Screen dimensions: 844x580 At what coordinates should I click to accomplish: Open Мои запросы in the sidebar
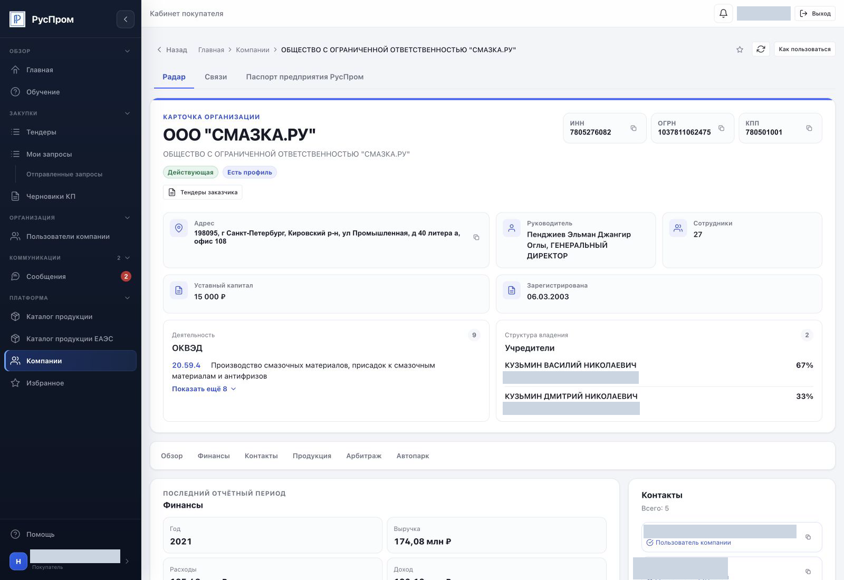click(70, 154)
